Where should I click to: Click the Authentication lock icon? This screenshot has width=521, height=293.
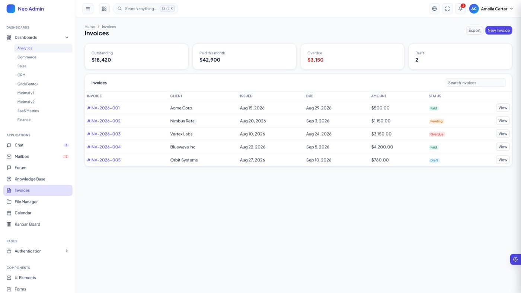(x=9, y=251)
